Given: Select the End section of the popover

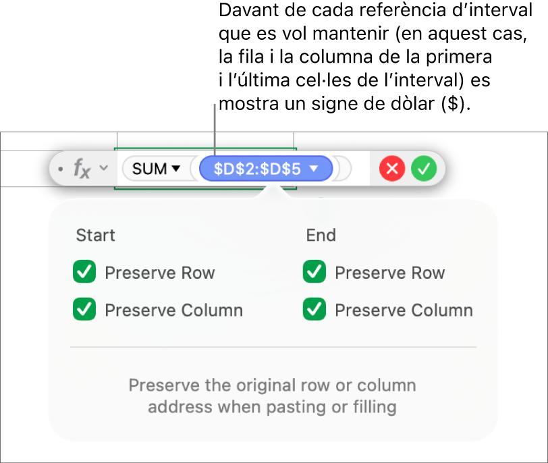Looking at the screenshot, I should pos(321,235).
